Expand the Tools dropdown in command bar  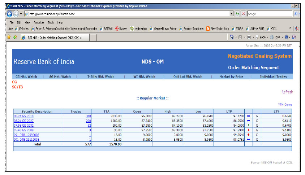point(279,37)
